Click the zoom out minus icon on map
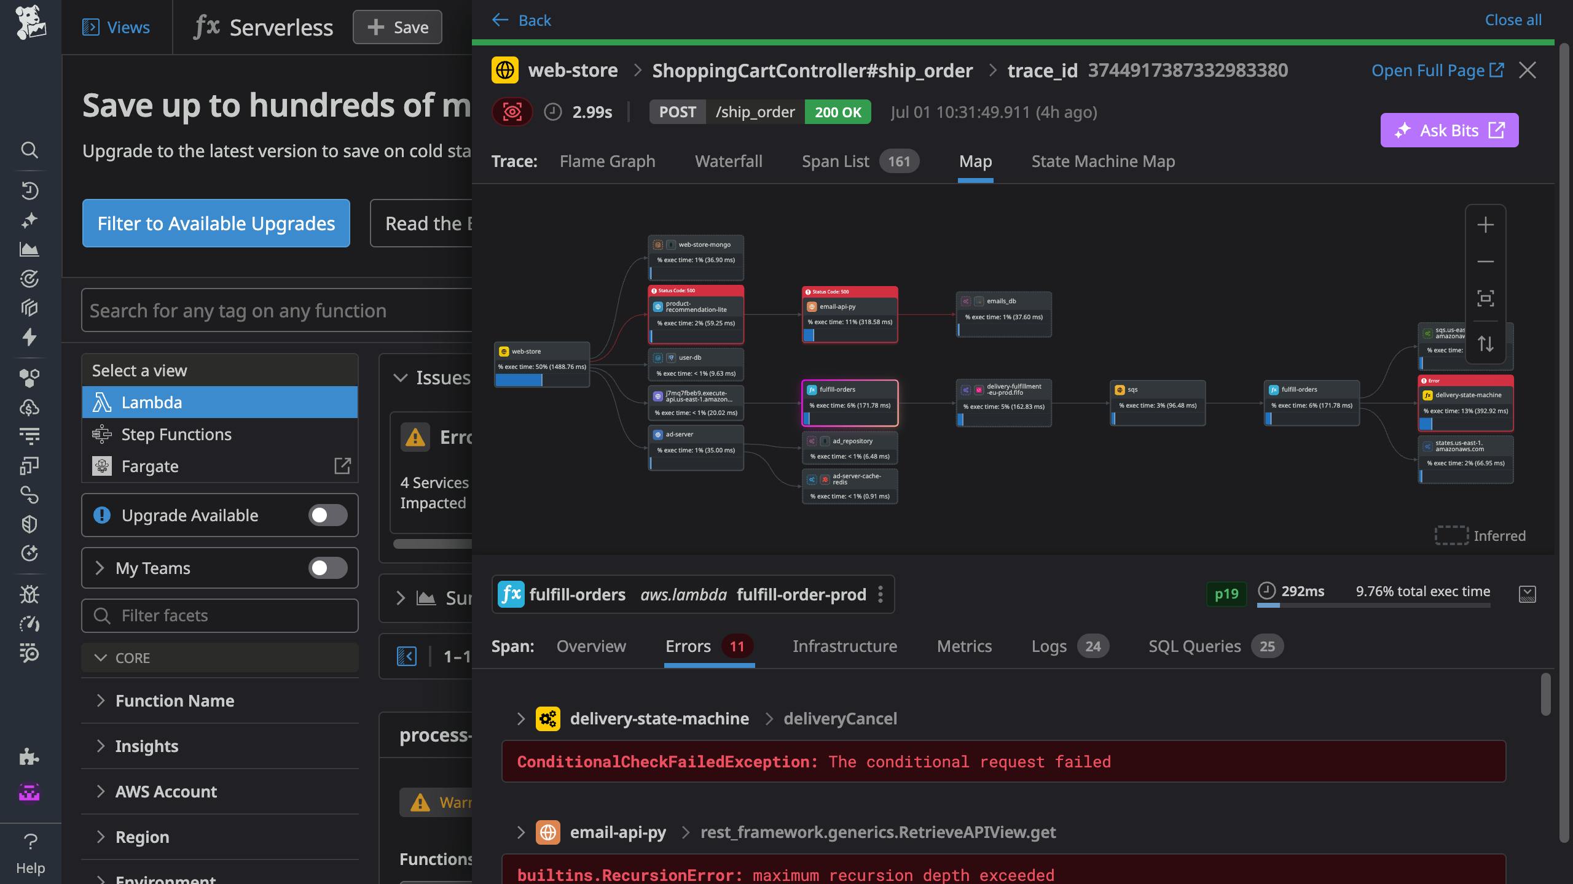The image size is (1573, 884). [1485, 262]
